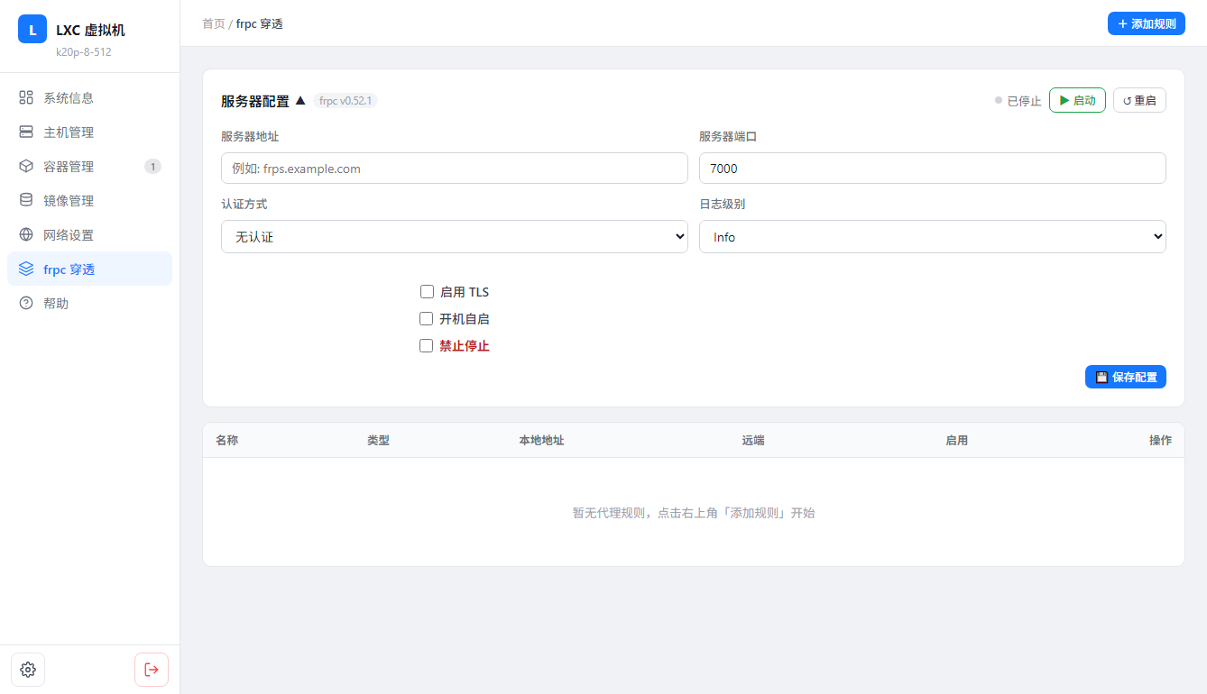Screen dimensions: 1207x694
Task: Click the 服务器地址 input field
Action: 455,168
